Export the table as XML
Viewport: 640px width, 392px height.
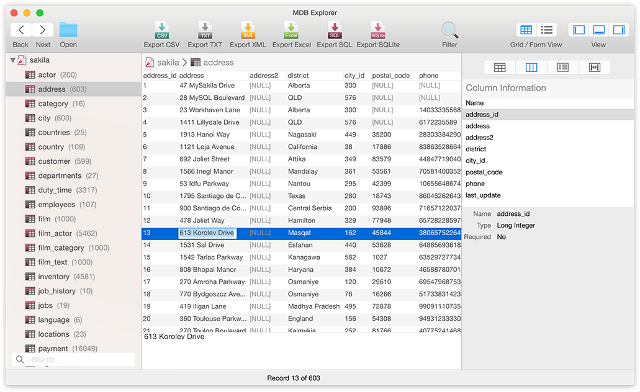[x=248, y=30]
